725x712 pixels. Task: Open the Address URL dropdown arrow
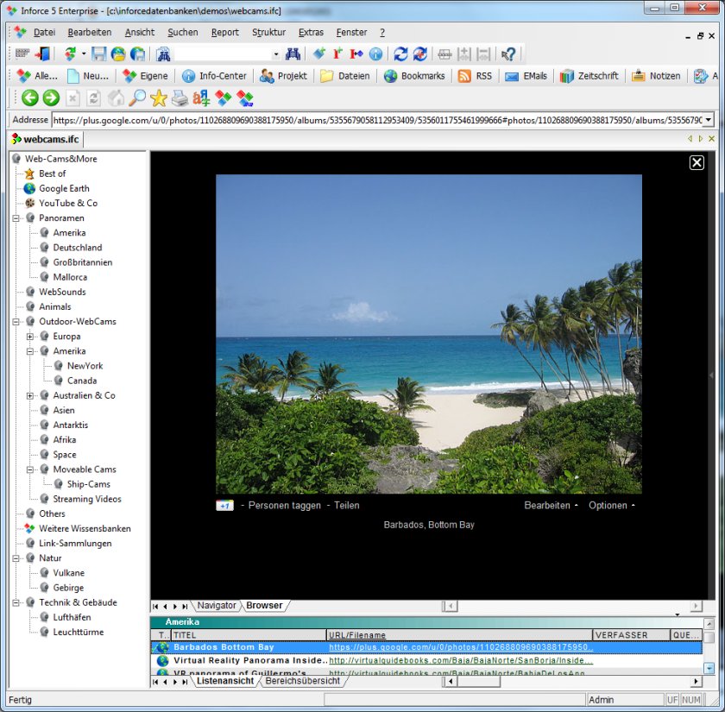pos(709,120)
